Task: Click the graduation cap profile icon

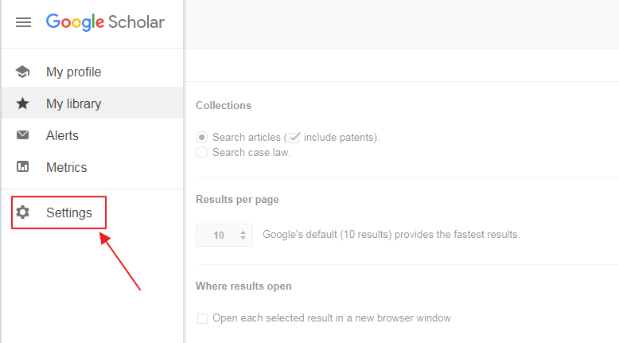Action: coord(22,72)
